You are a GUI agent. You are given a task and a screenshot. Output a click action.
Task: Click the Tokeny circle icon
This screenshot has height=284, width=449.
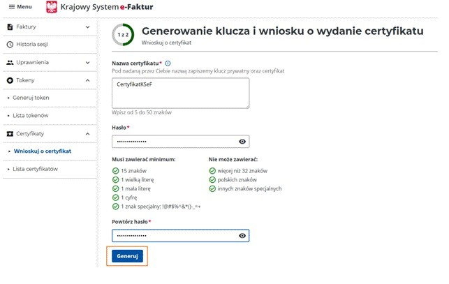pyautogui.click(x=10, y=80)
